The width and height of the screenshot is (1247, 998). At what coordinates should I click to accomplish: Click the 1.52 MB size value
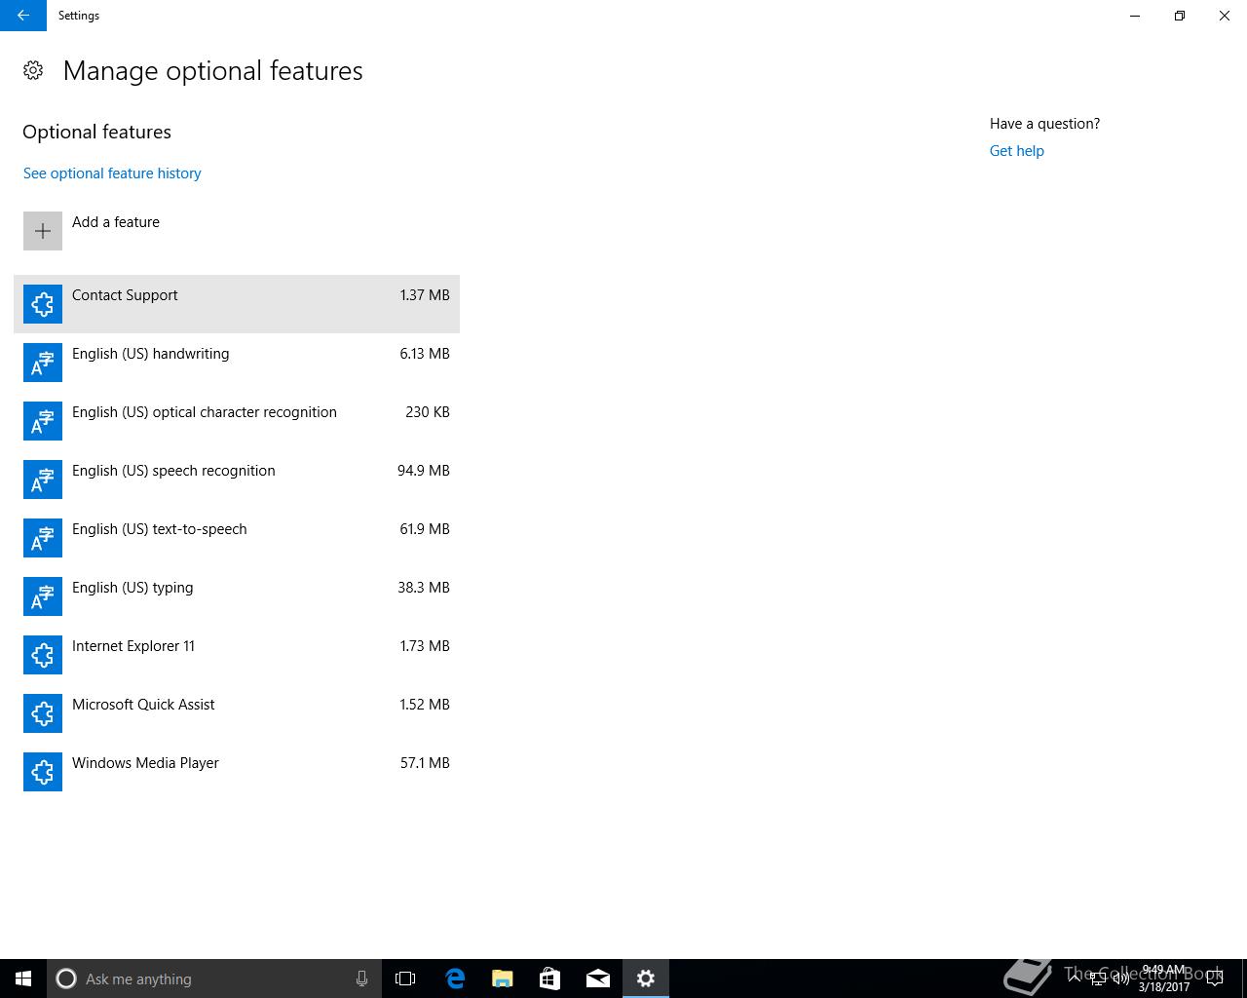click(425, 705)
